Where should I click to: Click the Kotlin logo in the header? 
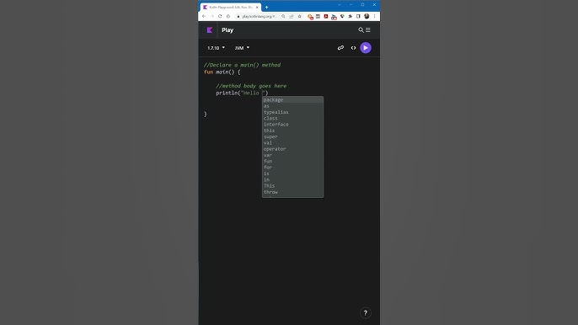(209, 29)
